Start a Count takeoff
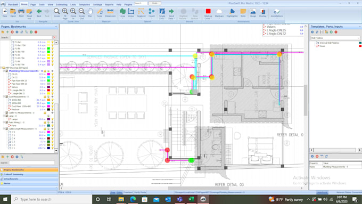This screenshot has height=204, width=362. (x=151, y=13)
